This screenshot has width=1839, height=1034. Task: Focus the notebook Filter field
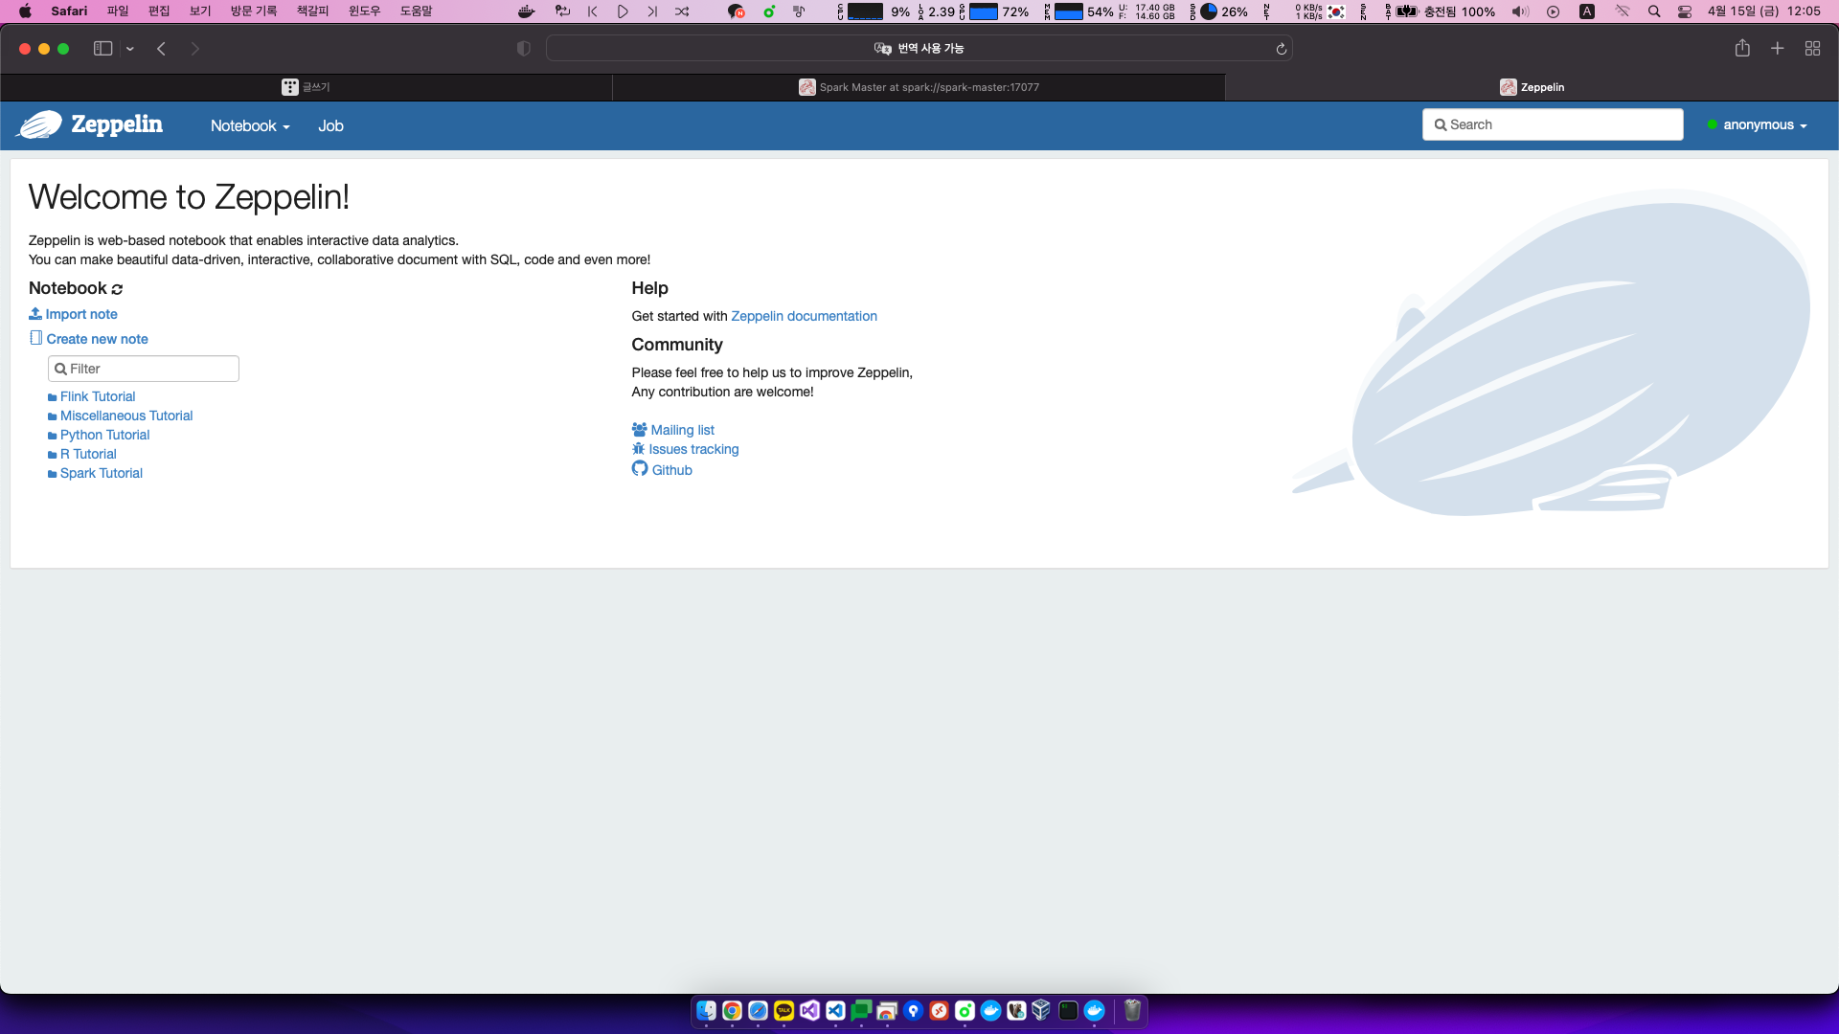(x=144, y=369)
